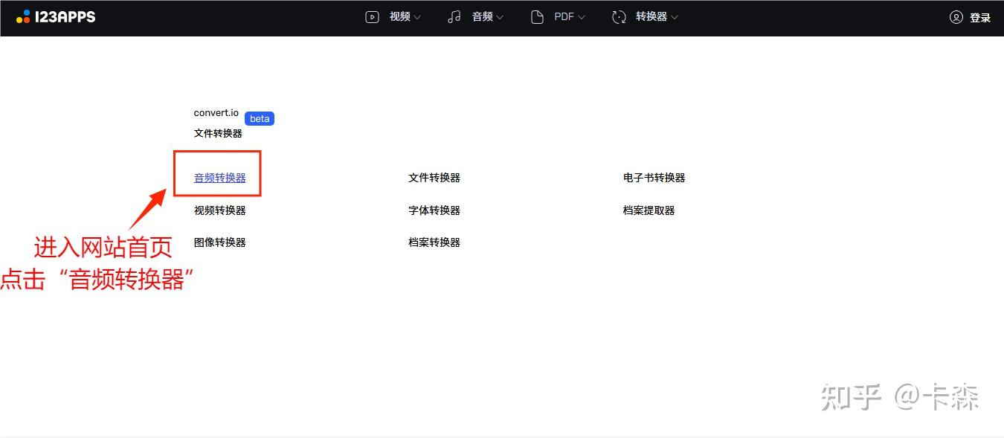The height and width of the screenshot is (438, 1004).
Task: Open the 视频 menu
Action: click(x=400, y=16)
